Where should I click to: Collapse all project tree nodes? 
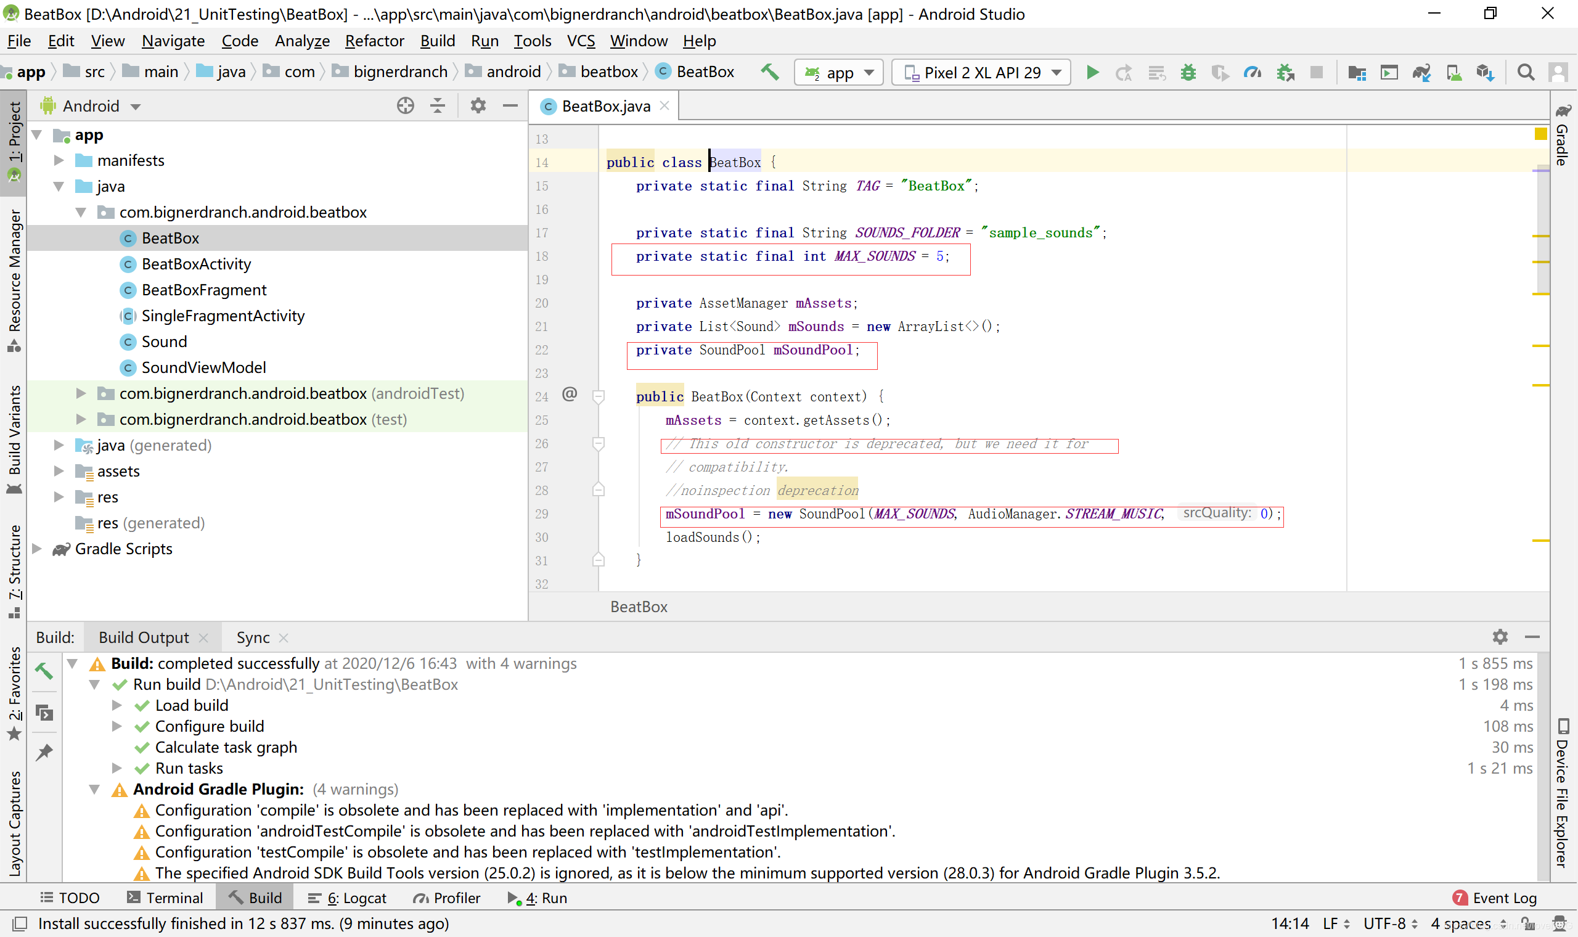click(438, 105)
